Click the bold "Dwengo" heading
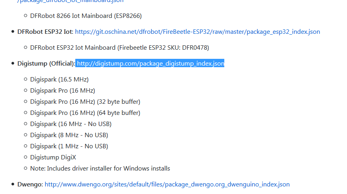The width and height of the screenshot is (347, 194). [x=29, y=184]
